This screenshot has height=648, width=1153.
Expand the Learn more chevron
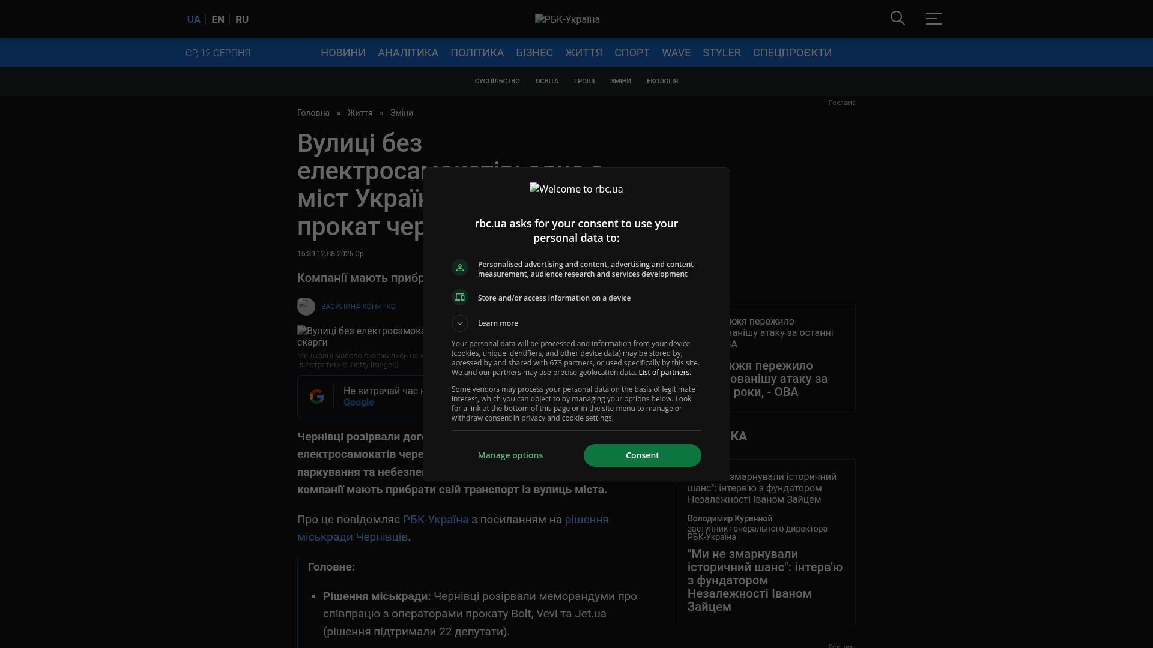coord(460,323)
